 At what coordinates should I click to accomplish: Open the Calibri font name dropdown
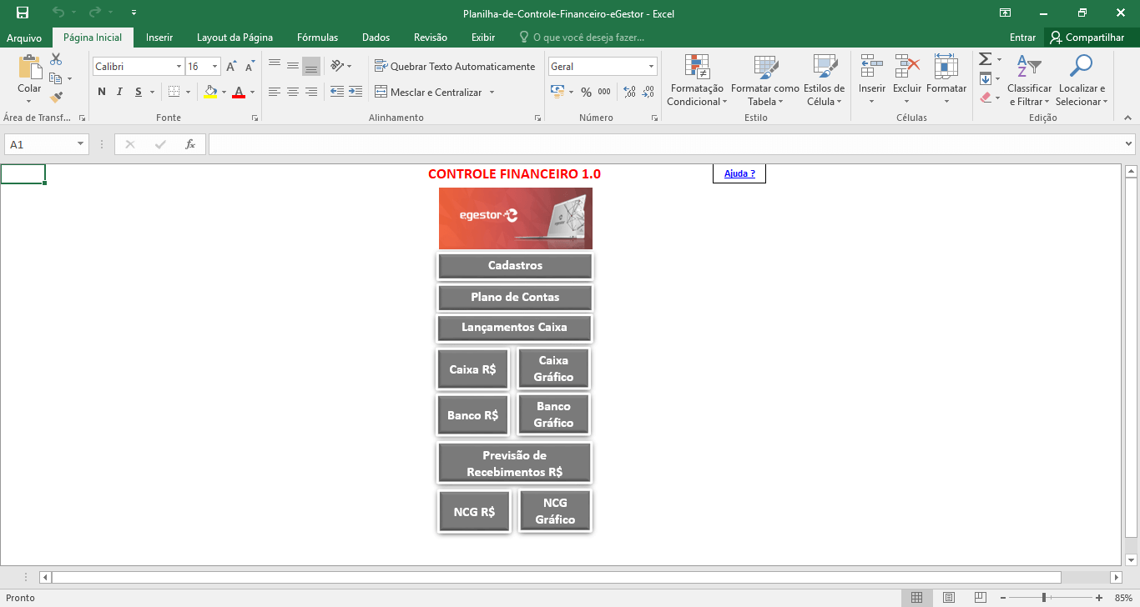pyautogui.click(x=179, y=66)
